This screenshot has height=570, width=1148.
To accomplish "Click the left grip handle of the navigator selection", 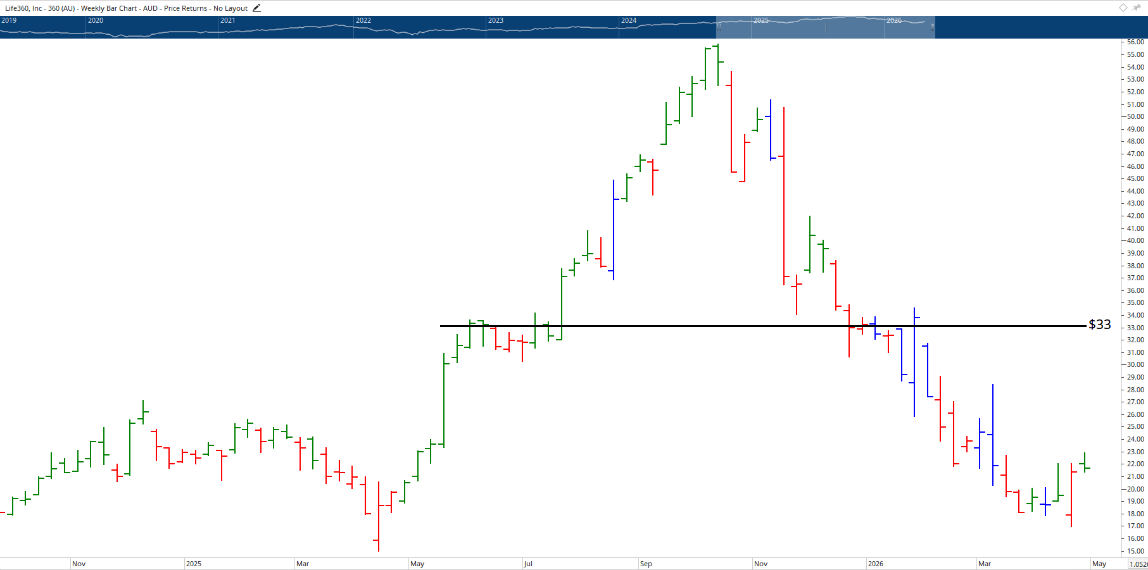I will click(x=717, y=27).
